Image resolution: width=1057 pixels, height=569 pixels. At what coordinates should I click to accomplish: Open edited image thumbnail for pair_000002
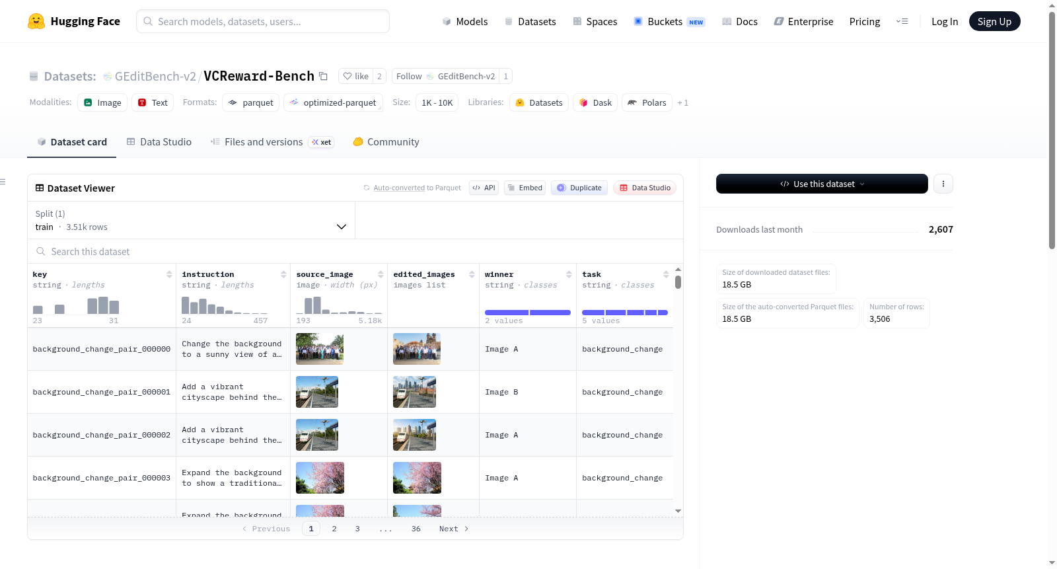414,435
